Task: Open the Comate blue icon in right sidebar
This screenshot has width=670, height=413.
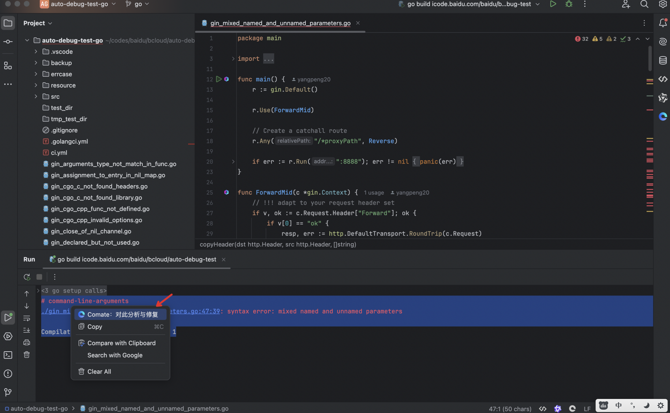Action: click(x=663, y=117)
